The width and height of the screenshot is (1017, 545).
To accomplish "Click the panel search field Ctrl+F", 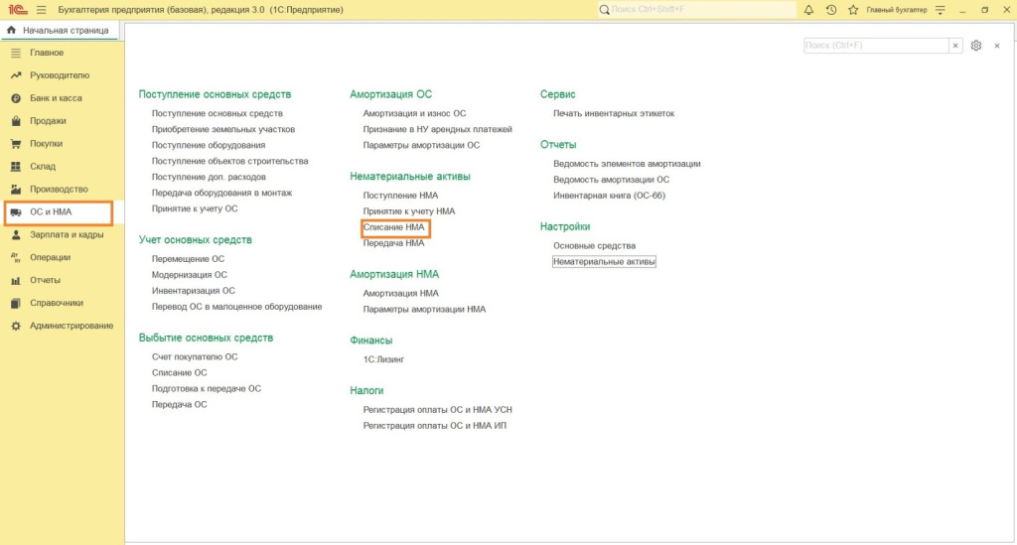I will tap(876, 46).
